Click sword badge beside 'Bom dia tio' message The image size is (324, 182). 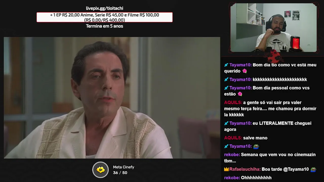226,65
